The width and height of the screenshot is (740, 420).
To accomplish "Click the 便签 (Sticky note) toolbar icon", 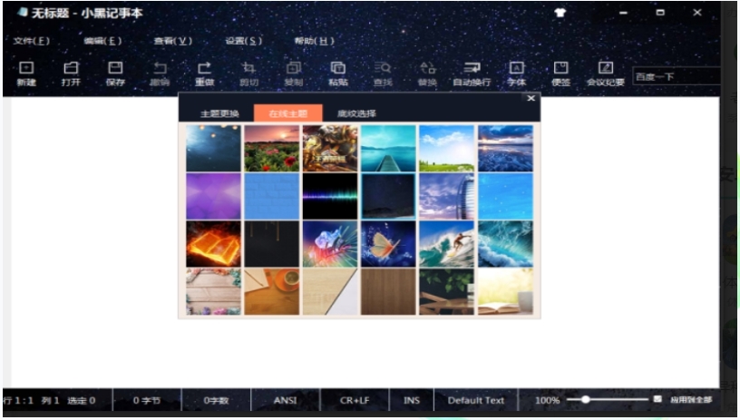I will coord(560,73).
